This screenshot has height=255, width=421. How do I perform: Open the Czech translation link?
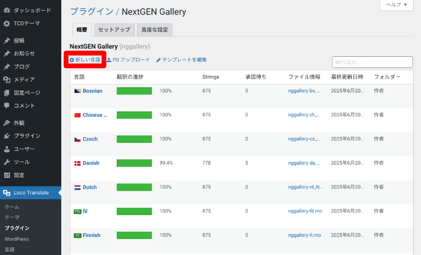pos(90,139)
